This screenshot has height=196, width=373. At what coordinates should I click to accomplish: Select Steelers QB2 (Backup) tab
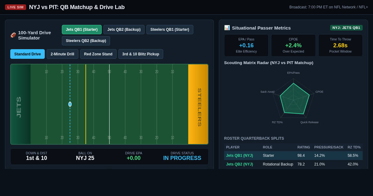86,41
